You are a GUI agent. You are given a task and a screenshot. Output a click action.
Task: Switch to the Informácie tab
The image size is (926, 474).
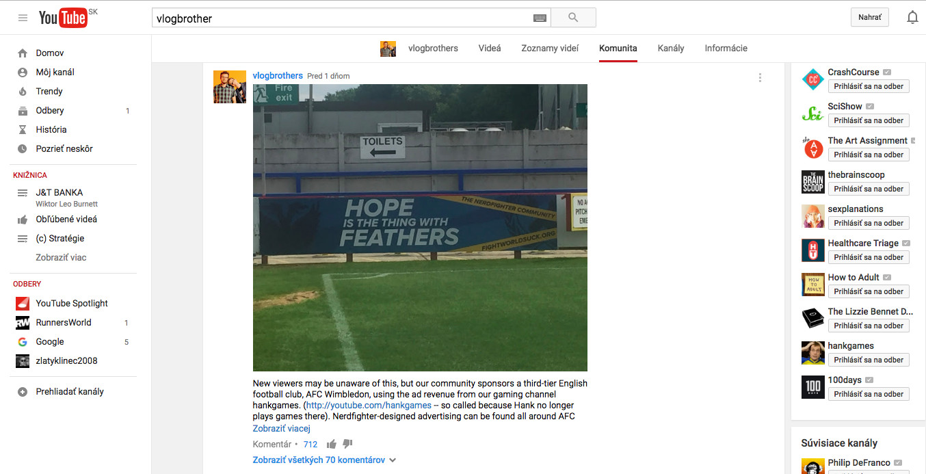[726, 49]
